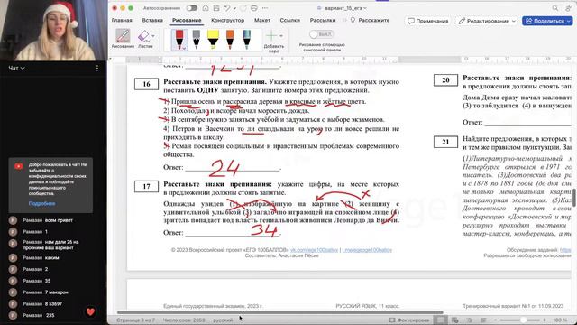Click the blue Поделиться (Share) button

(547, 21)
